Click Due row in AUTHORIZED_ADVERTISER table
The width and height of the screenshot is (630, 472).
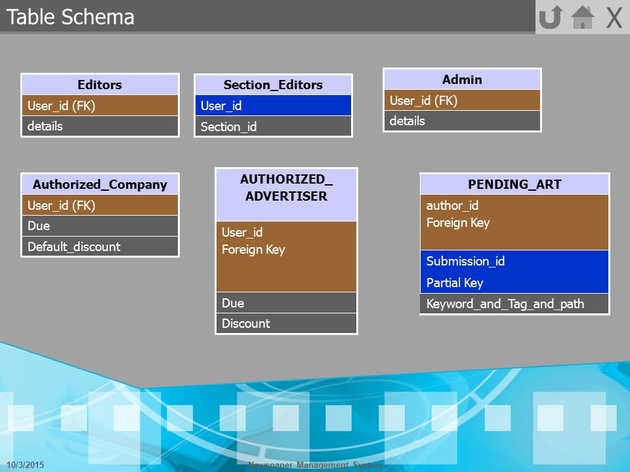point(287,303)
